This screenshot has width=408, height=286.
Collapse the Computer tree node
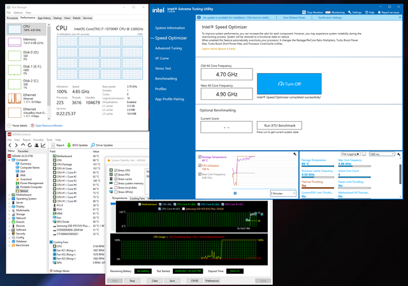point(10,160)
